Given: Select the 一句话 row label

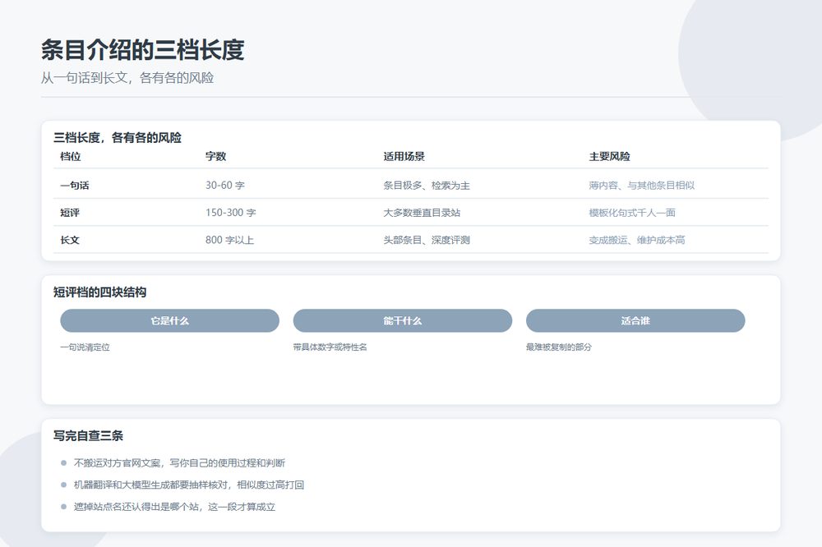Looking at the screenshot, I should coord(75,185).
